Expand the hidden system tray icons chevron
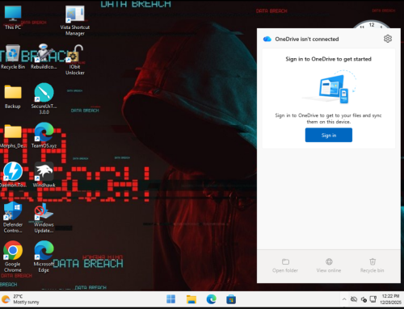 [x=344, y=299]
